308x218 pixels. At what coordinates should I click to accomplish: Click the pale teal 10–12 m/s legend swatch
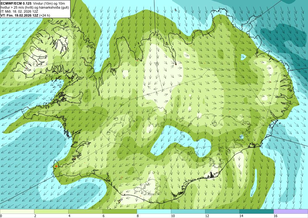pyautogui.click(x=188, y=211)
